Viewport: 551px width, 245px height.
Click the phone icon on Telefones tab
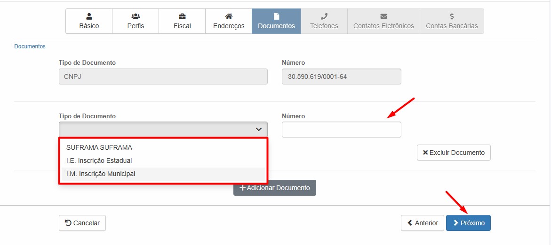pos(324,16)
